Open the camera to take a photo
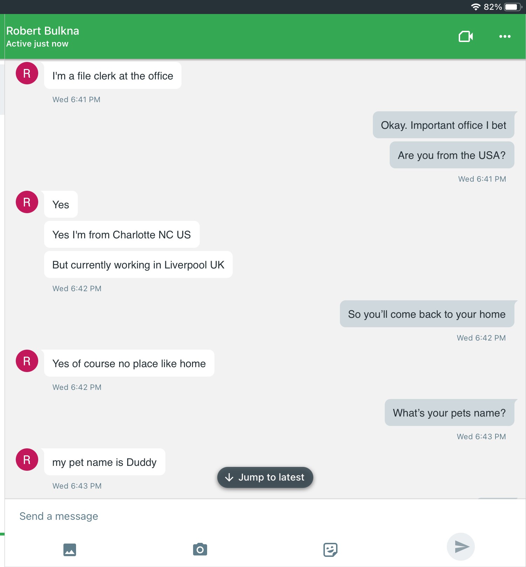The image size is (526, 567). tap(200, 549)
